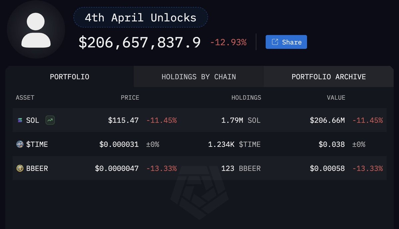Switch to Holdings By Chain tab

199,77
